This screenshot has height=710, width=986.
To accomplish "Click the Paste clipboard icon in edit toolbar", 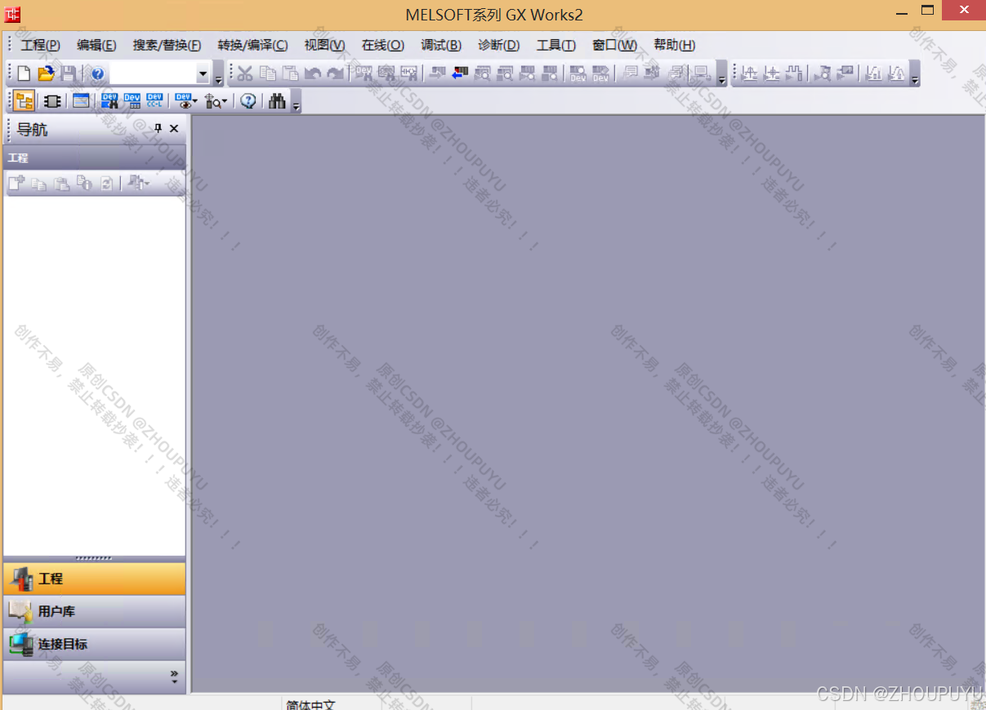I will [x=290, y=73].
